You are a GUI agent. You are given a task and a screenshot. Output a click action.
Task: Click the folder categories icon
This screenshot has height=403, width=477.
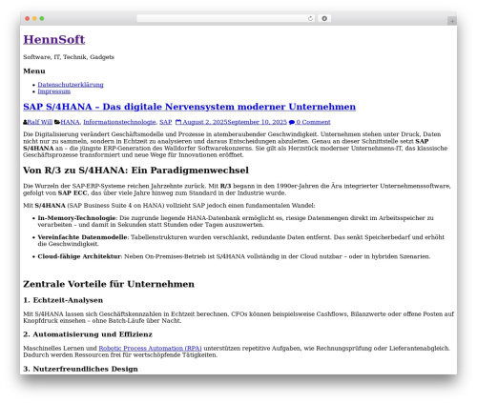pos(57,122)
